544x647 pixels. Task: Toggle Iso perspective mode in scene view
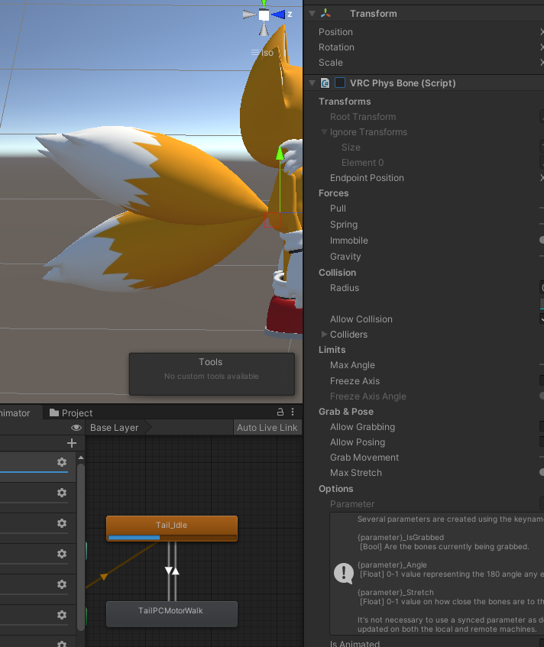coord(262,53)
